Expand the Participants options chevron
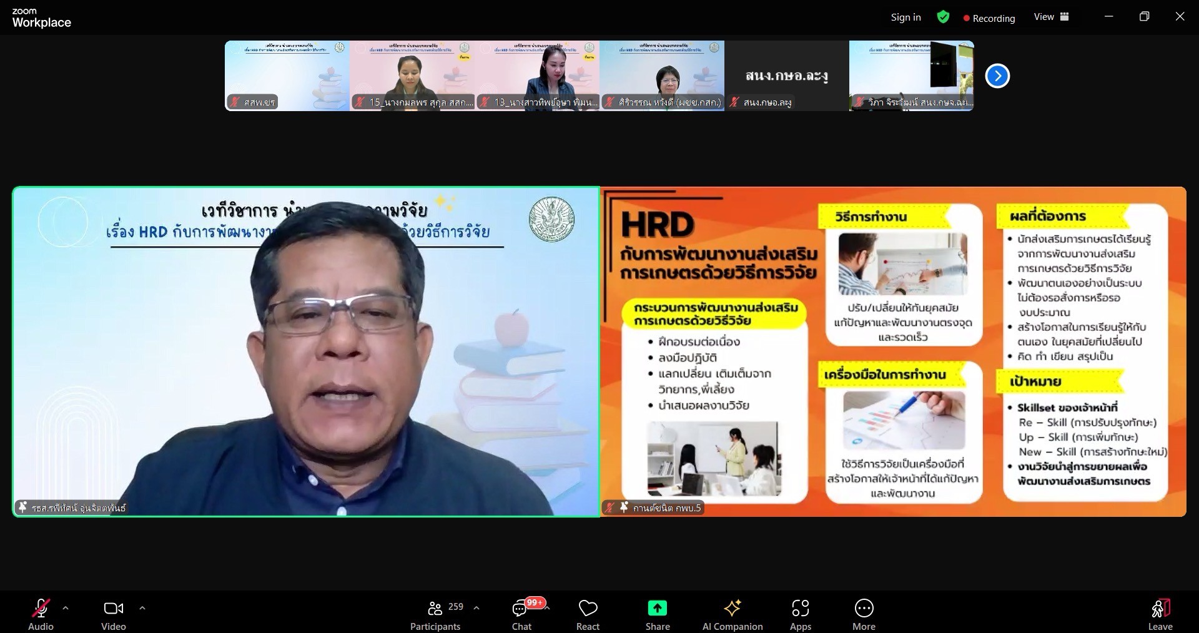 click(x=476, y=607)
